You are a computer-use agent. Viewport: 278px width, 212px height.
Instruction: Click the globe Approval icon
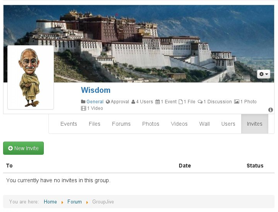click(x=108, y=102)
